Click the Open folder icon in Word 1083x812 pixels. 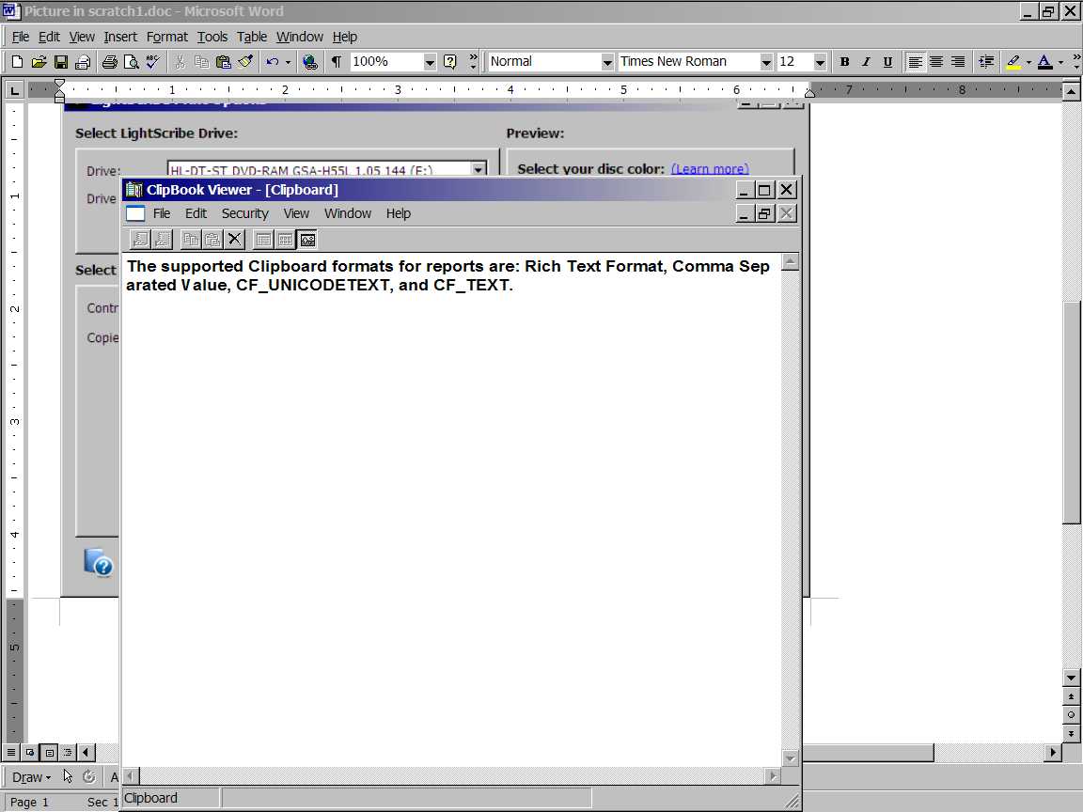coord(39,62)
